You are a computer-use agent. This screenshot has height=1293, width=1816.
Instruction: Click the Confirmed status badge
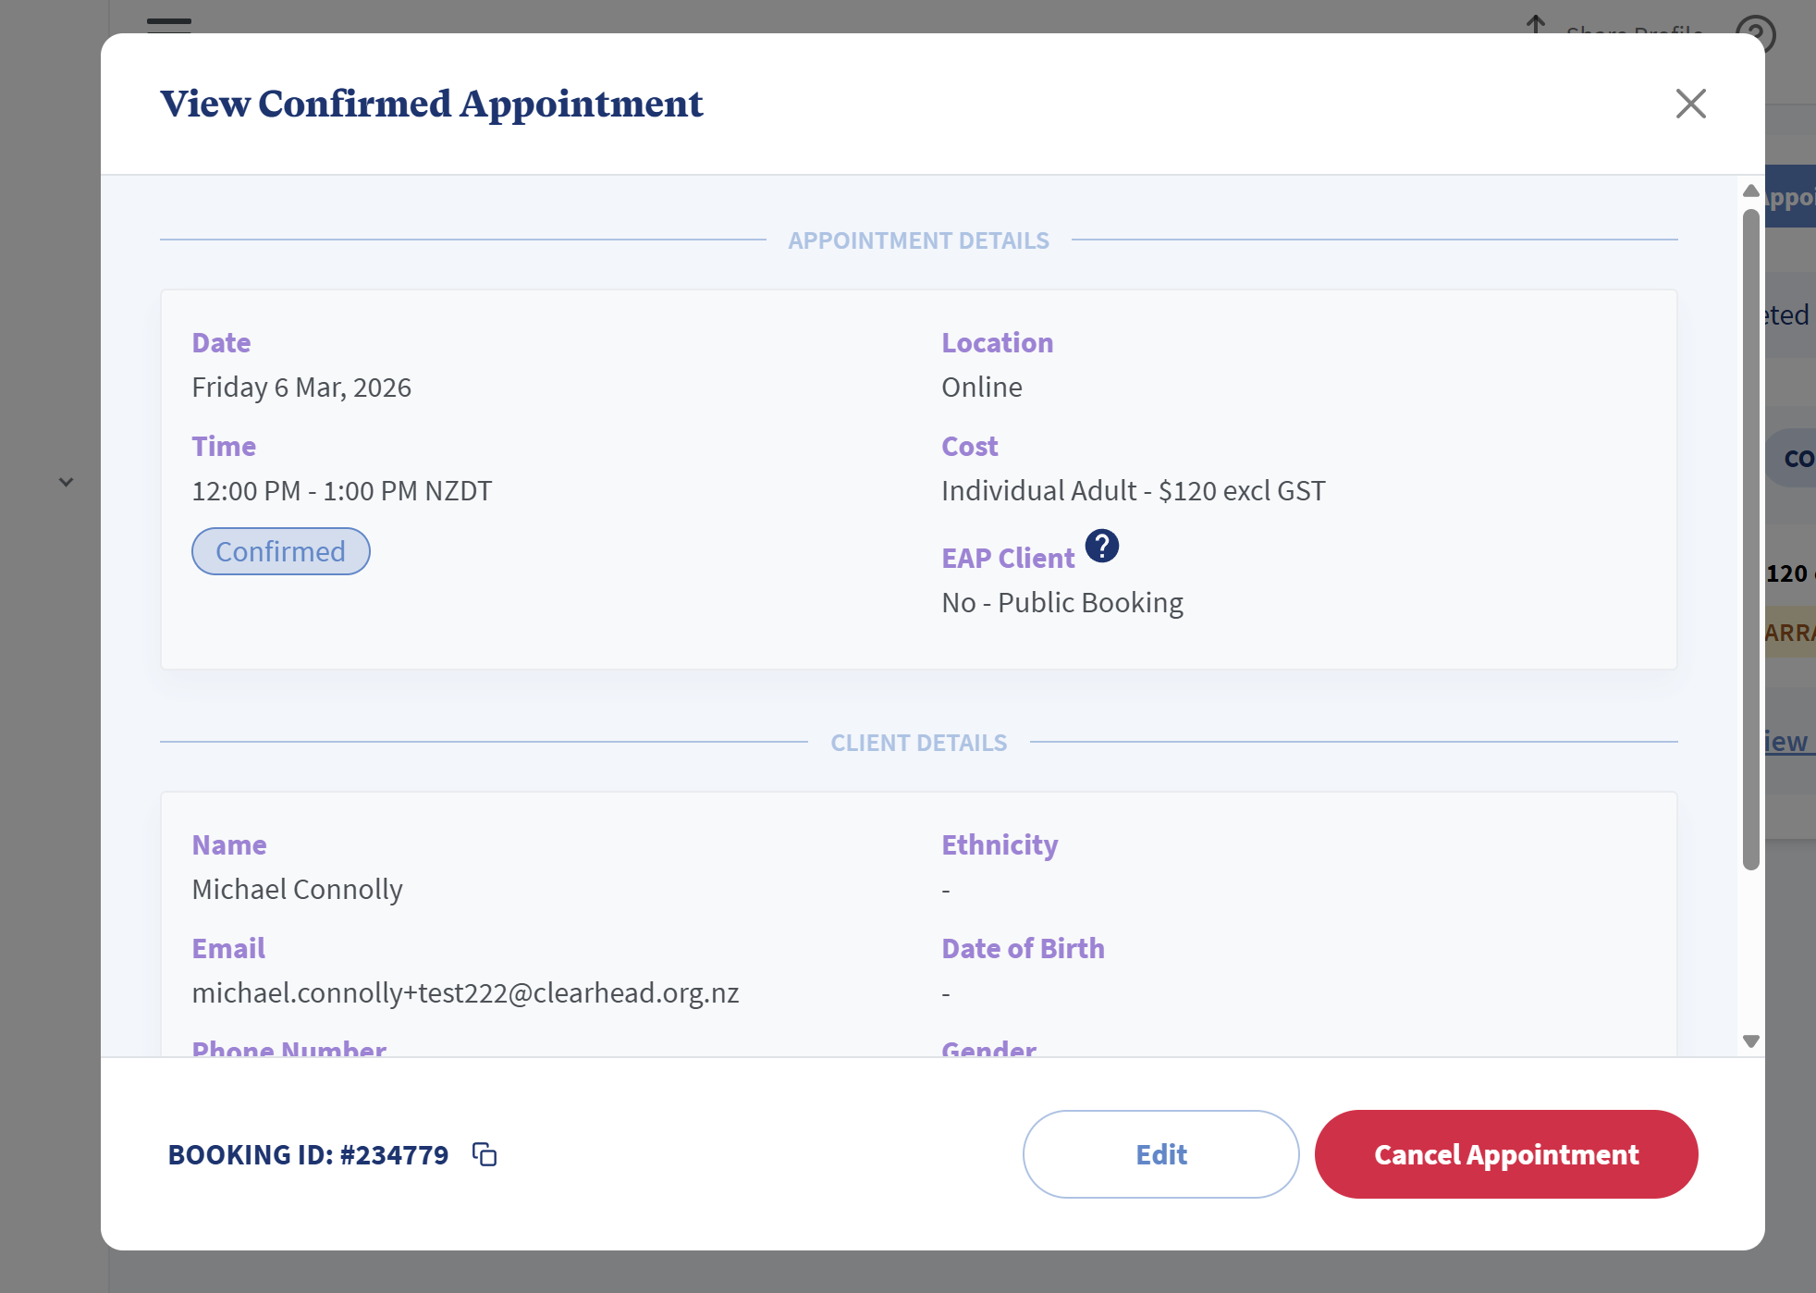(x=280, y=551)
